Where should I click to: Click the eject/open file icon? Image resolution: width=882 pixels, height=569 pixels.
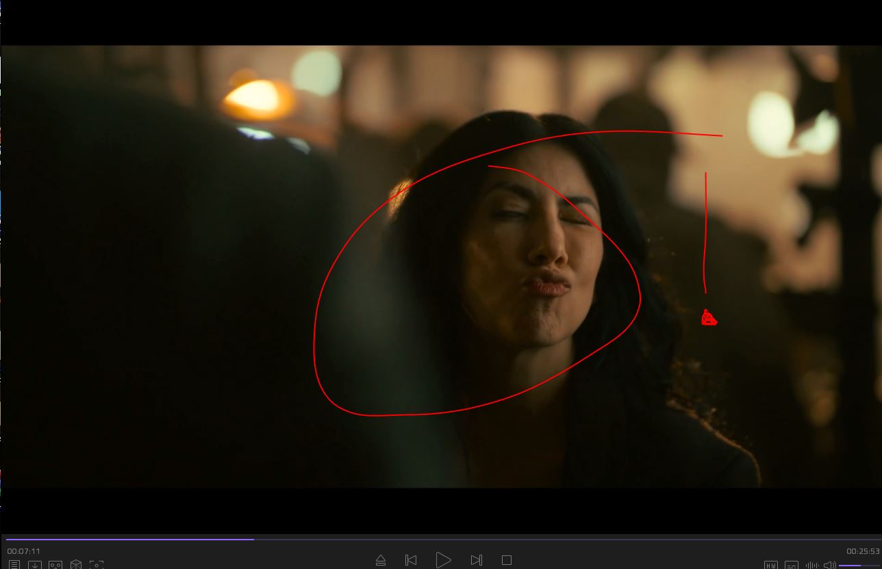381,561
